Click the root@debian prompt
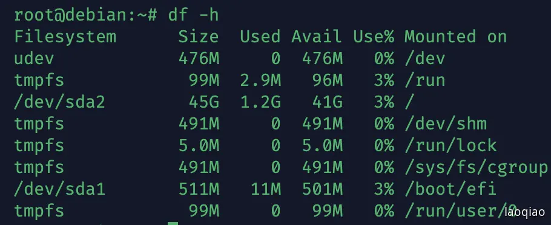This screenshot has width=551, height=225. pos(85,15)
